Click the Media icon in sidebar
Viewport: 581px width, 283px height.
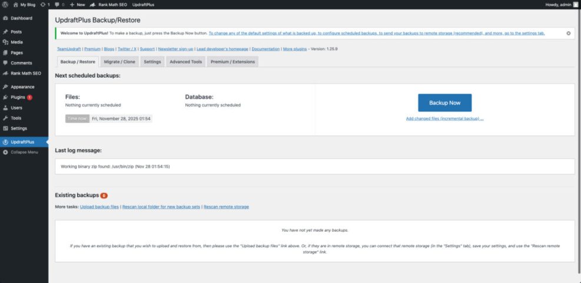(5, 42)
